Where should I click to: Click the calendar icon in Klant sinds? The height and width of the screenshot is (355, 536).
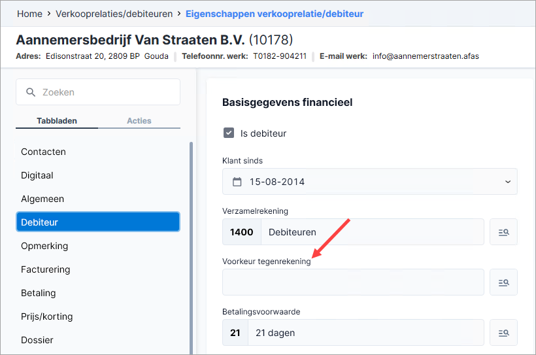click(x=237, y=182)
